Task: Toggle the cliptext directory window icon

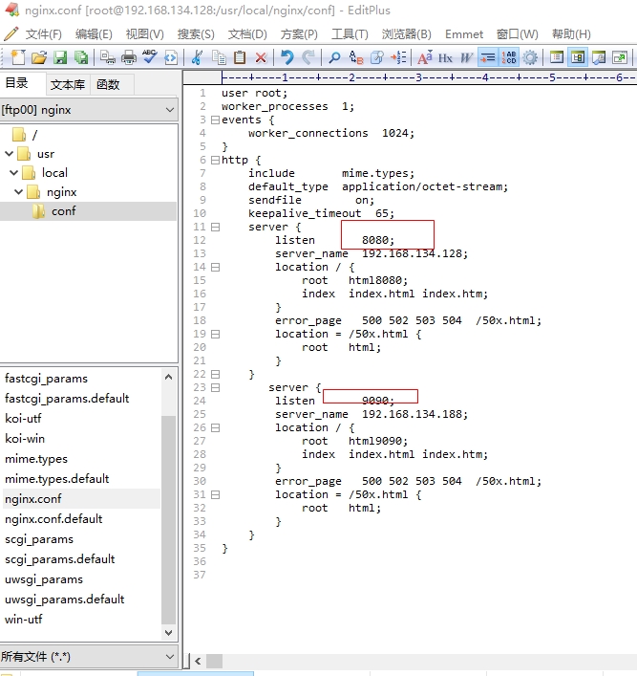Action: [578, 57]
